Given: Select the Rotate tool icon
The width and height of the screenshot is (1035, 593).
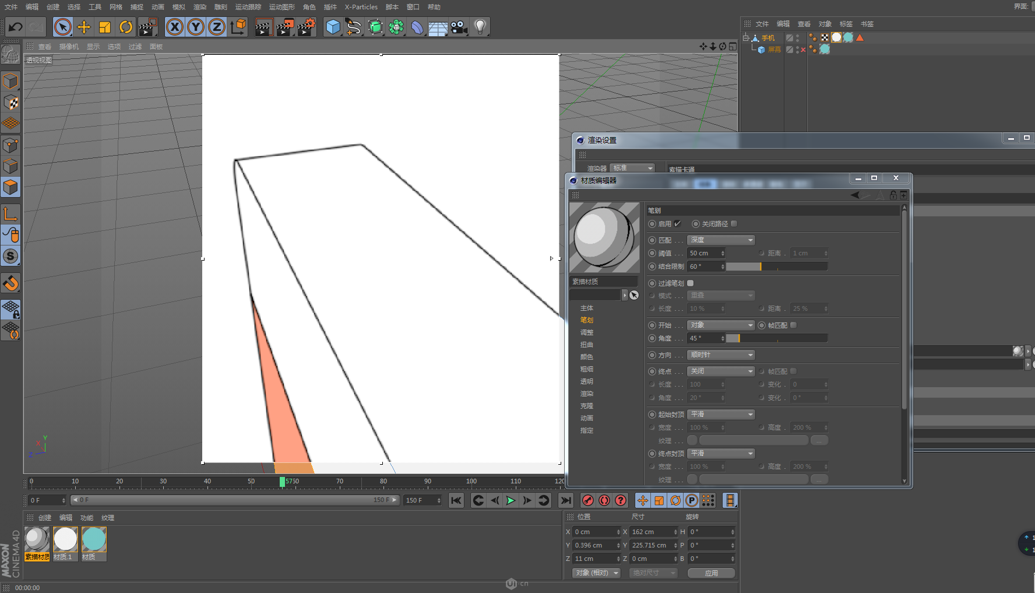Looking at the screenshot, I should (126, 27).
